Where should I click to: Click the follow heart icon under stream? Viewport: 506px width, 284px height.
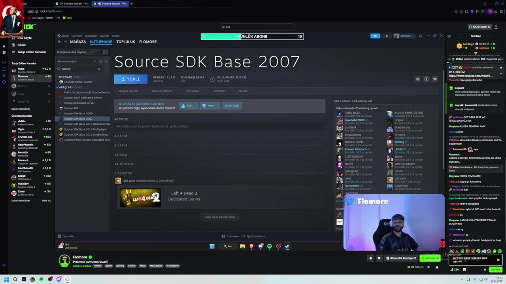[x=379, y=258]
